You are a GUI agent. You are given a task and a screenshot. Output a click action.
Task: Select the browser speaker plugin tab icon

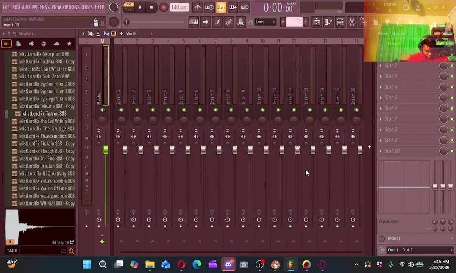click(x=31, y=44)
